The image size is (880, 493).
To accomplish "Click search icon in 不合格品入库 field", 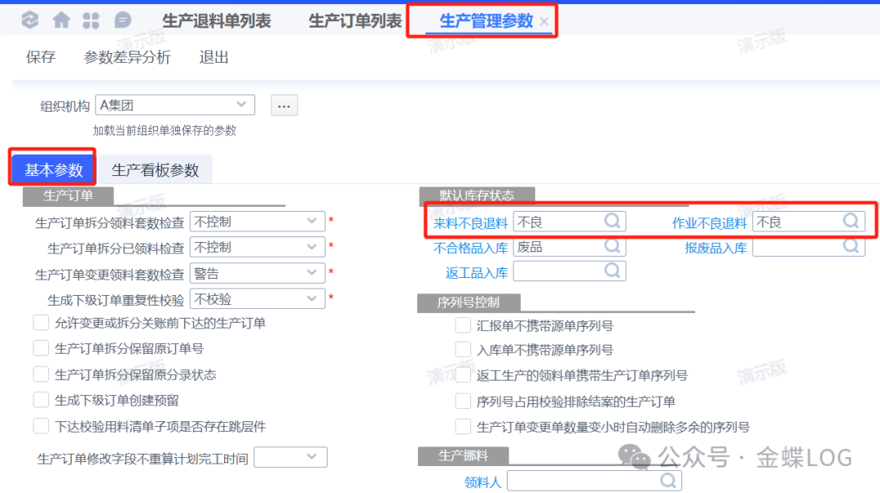I will pyautogui.click(x=612, y=246).
